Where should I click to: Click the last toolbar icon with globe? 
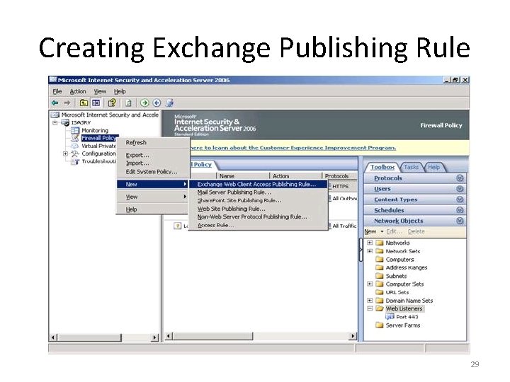[169, 103]
